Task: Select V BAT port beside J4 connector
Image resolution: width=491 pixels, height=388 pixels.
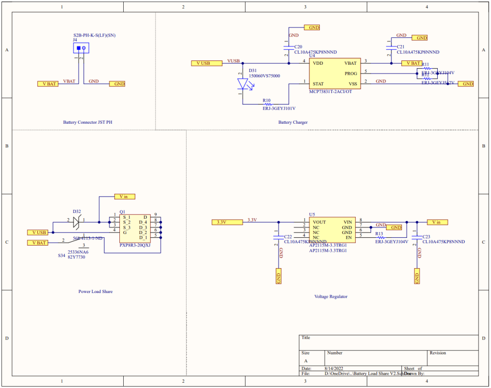Action: click(x=48, y=83)
